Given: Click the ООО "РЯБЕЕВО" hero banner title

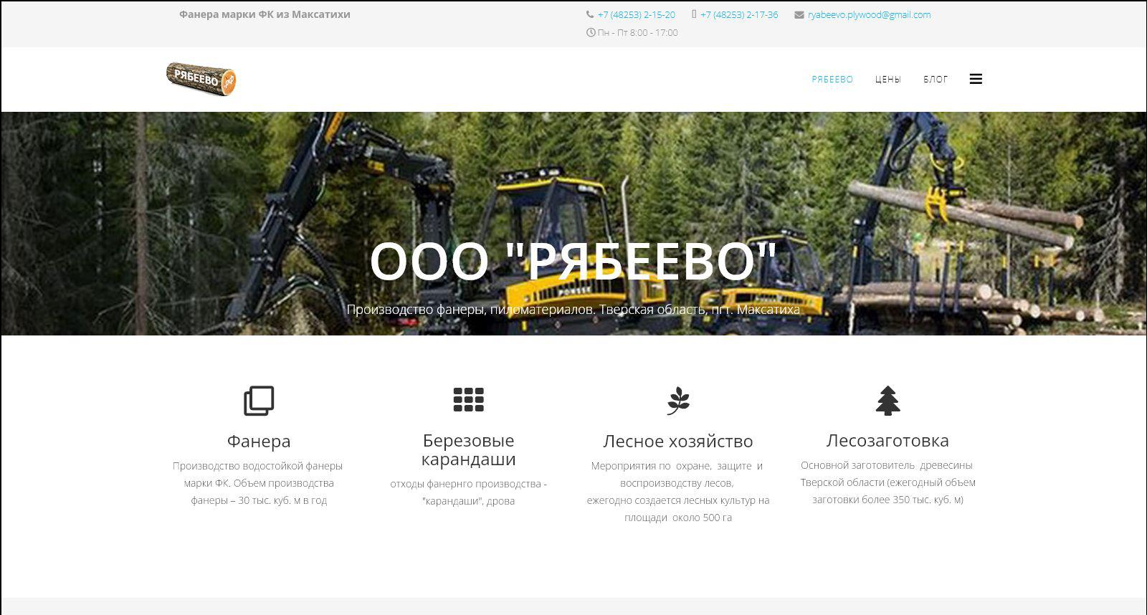Looking at the screenshot, I should (573, 261).
